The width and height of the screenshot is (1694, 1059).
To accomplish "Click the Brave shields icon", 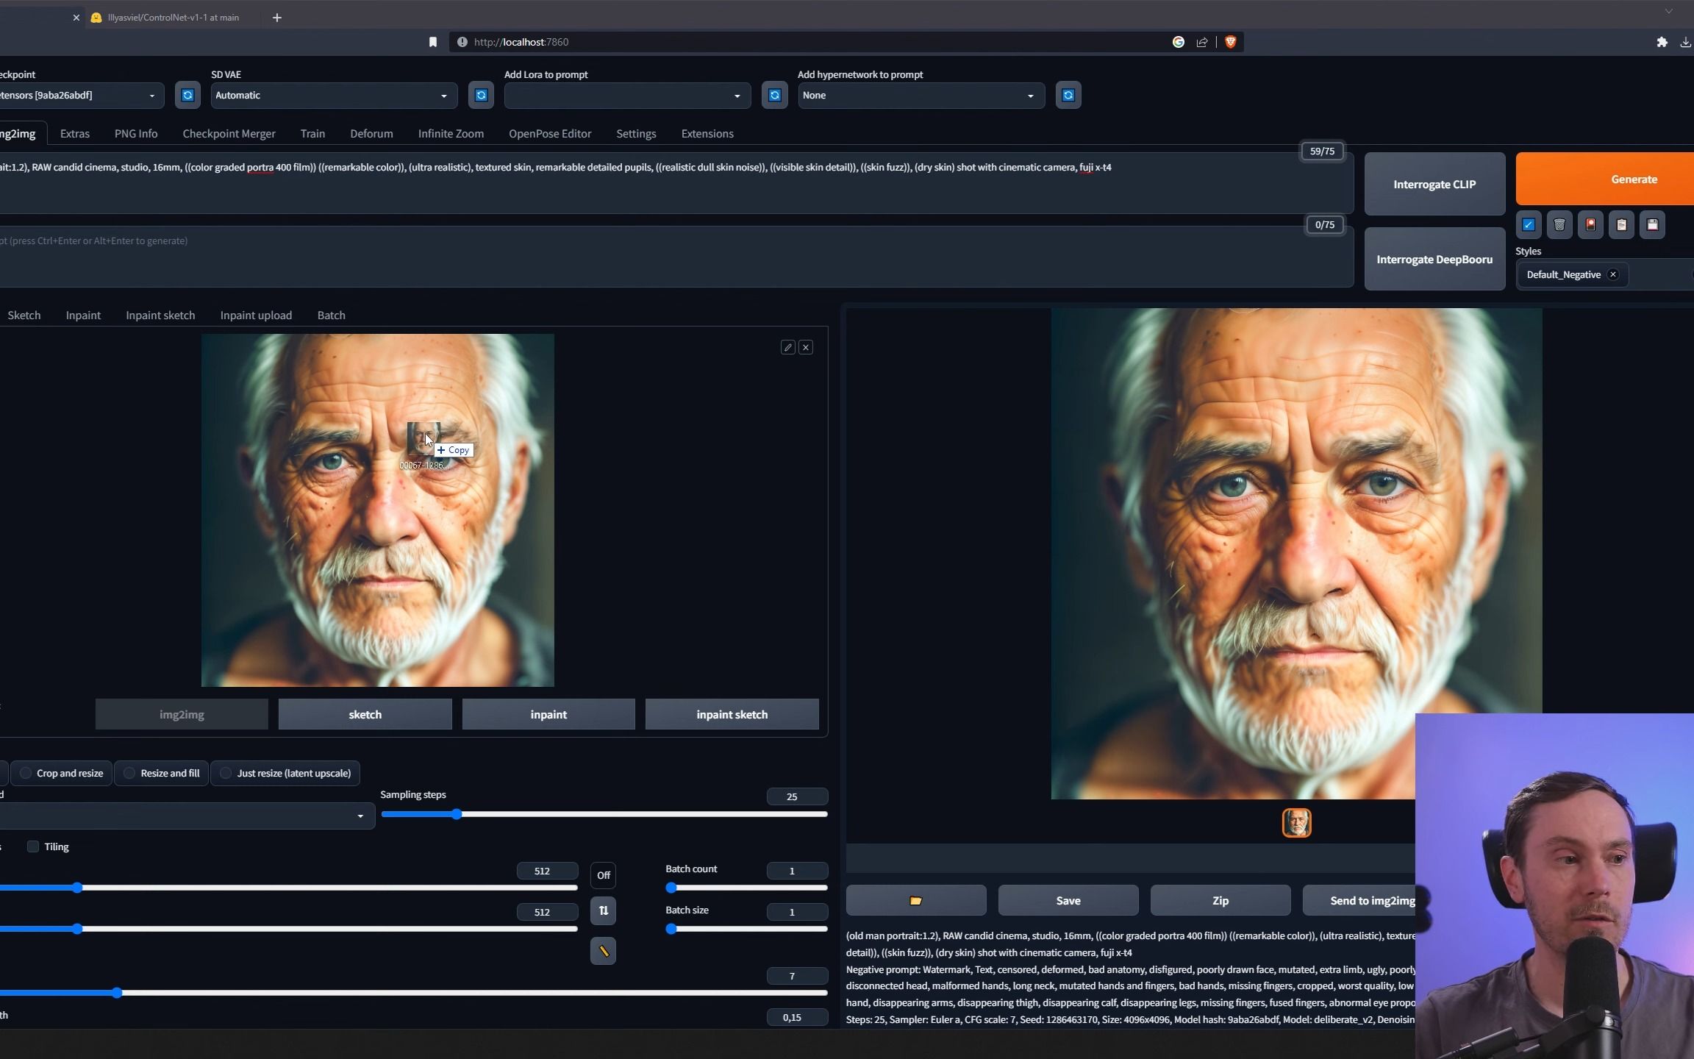I will click(1230, 42).
